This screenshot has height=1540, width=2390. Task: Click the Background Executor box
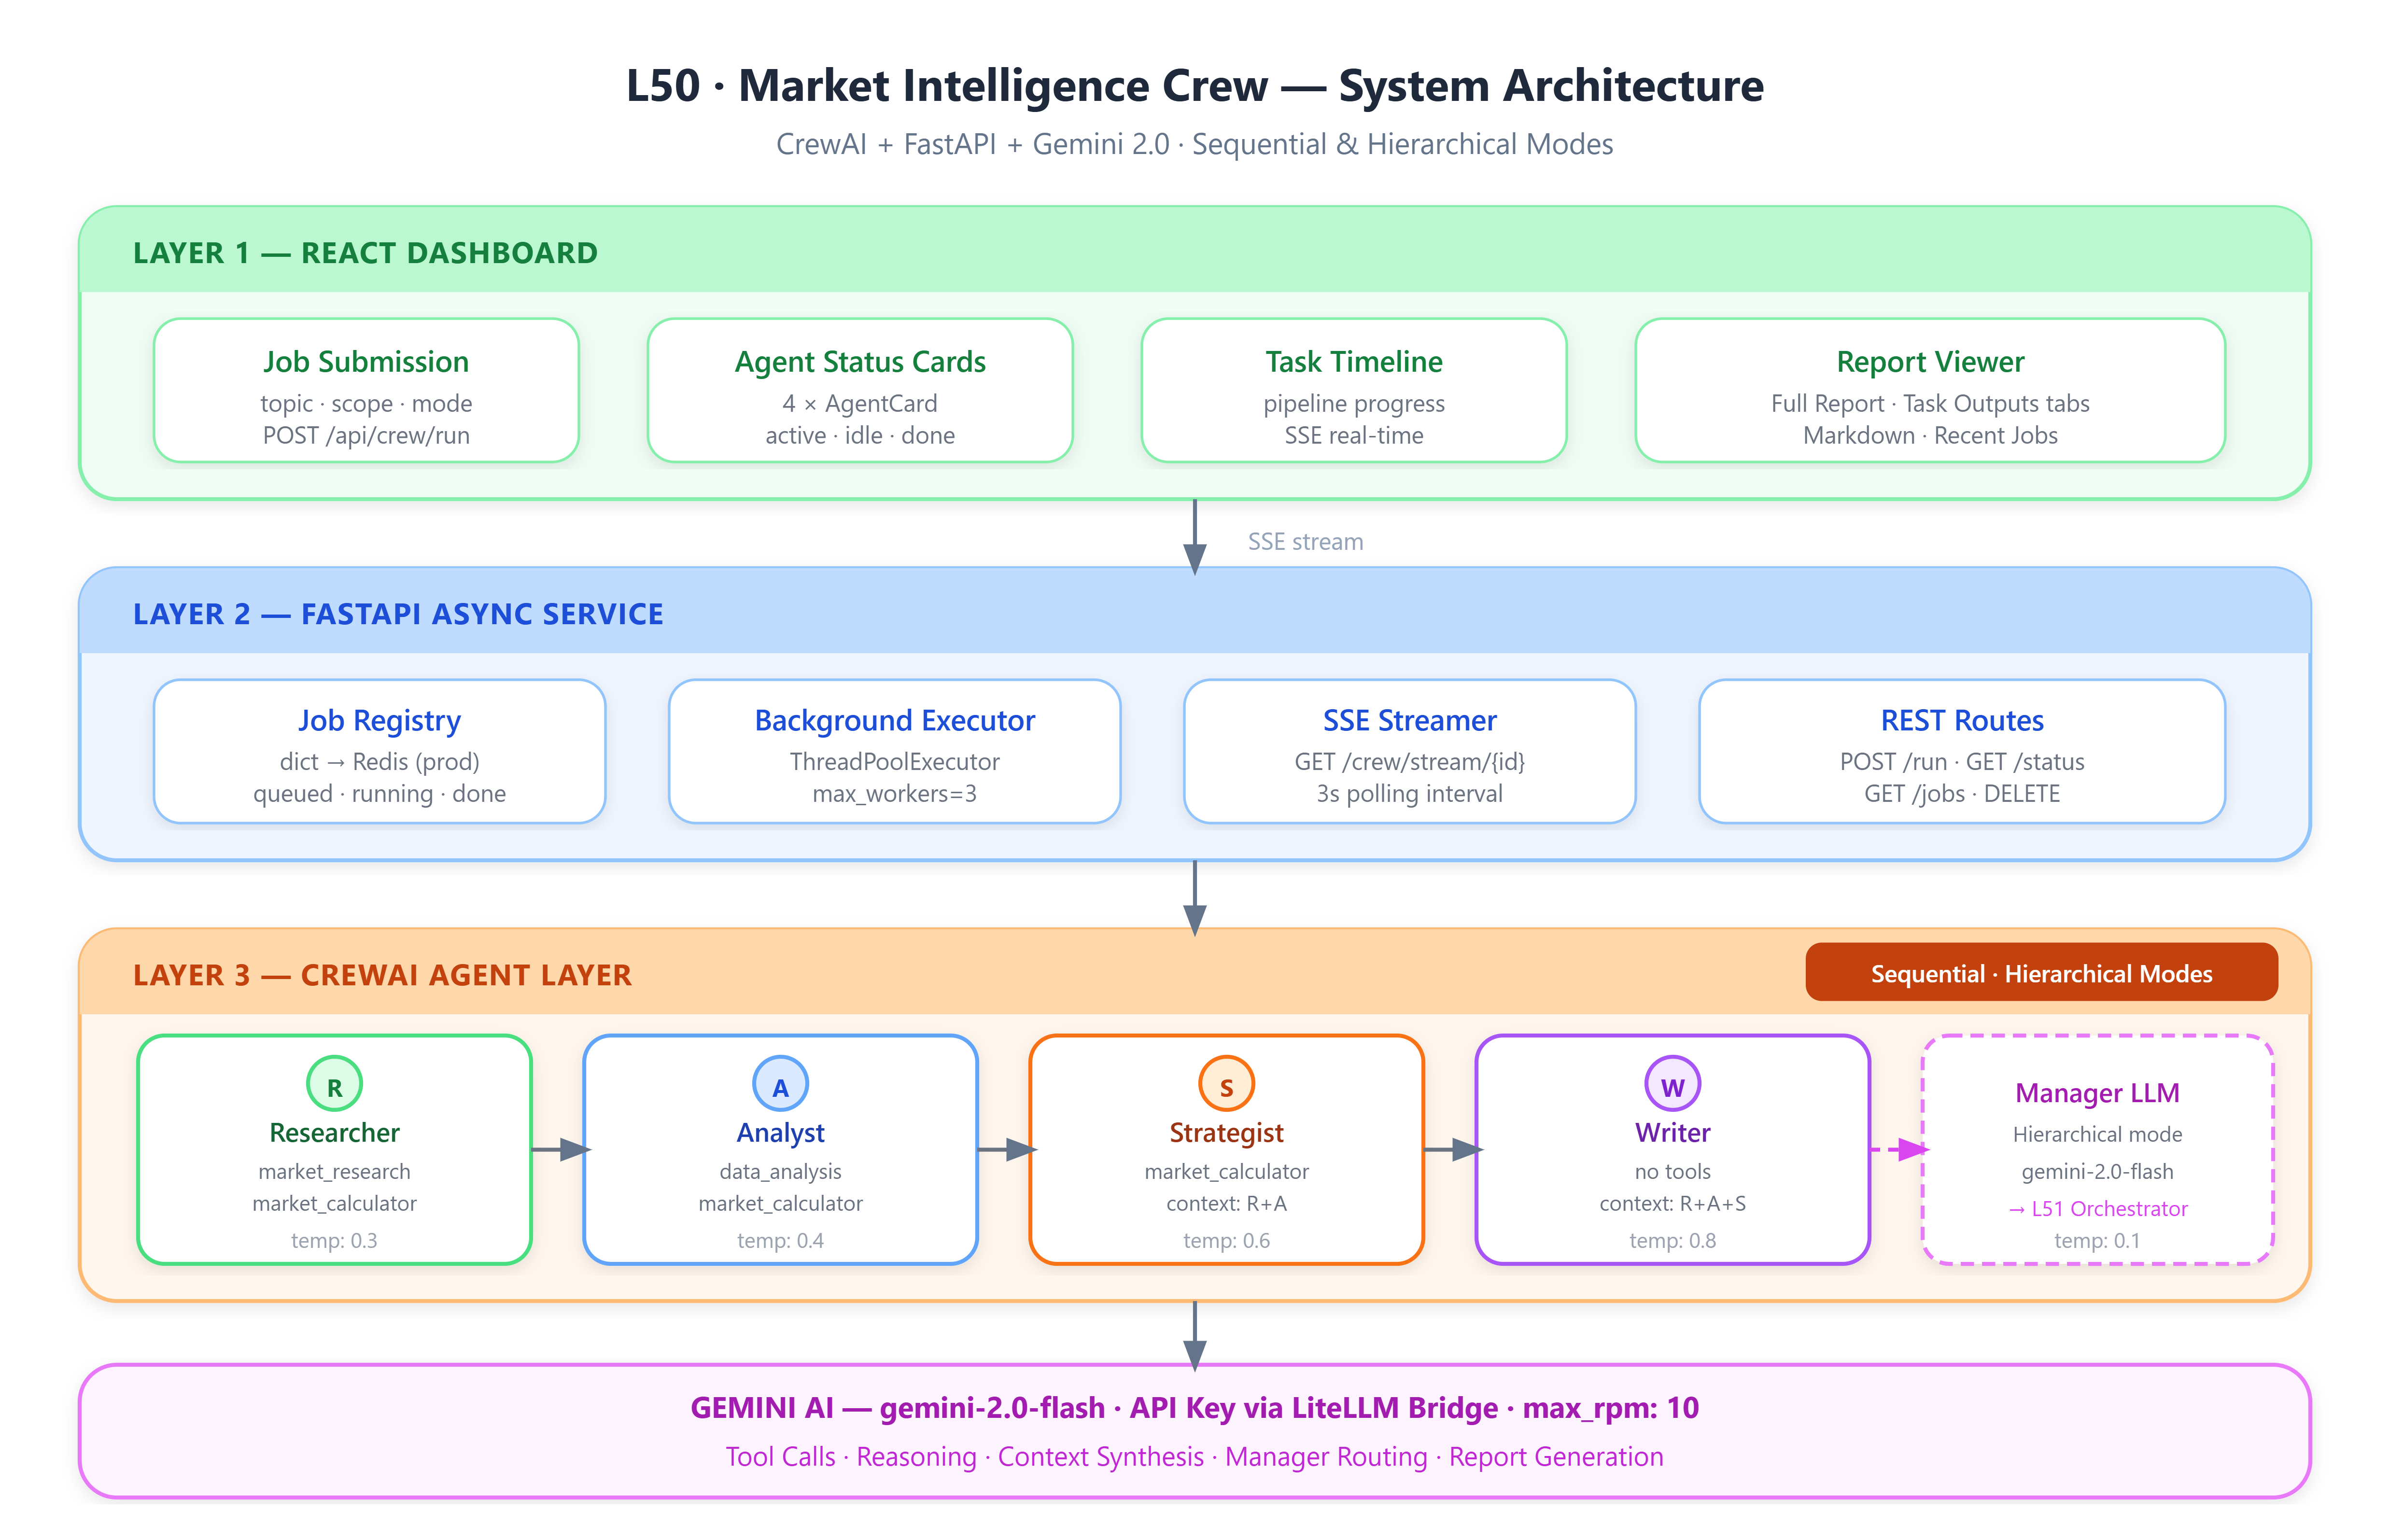(x=894, y=751)
